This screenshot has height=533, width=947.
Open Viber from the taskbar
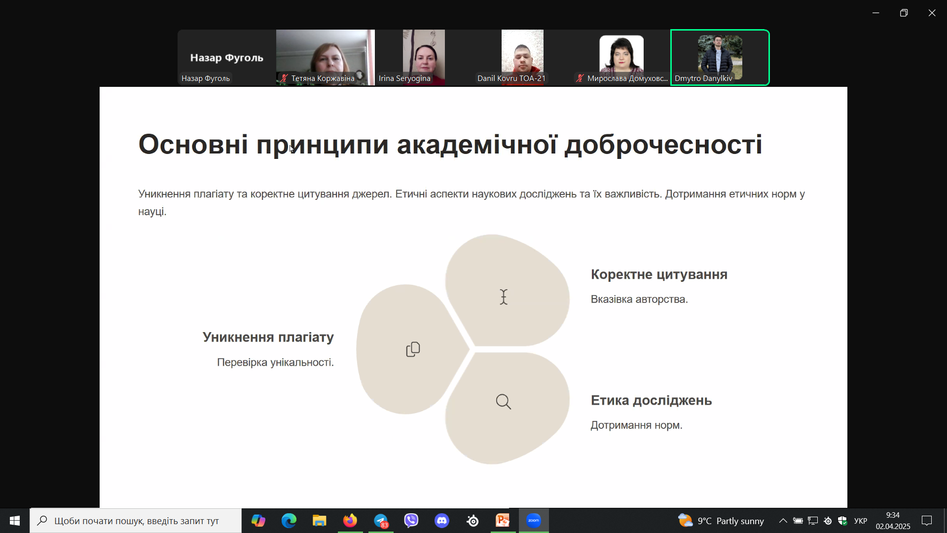411,521
